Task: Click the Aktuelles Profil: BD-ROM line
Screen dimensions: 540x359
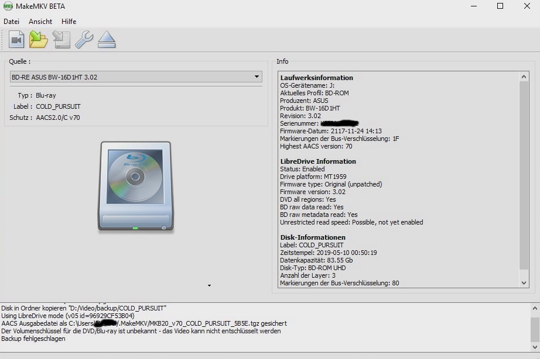Action: point(315,93)
